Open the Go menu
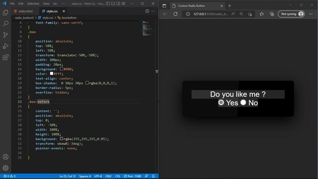 (x=55, y=3)
